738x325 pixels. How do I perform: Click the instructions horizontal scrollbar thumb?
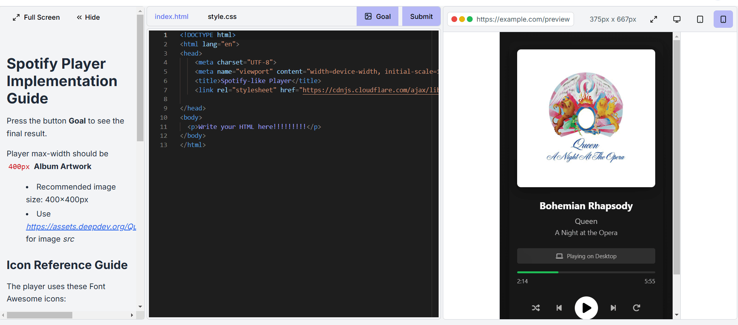point(39,315)
